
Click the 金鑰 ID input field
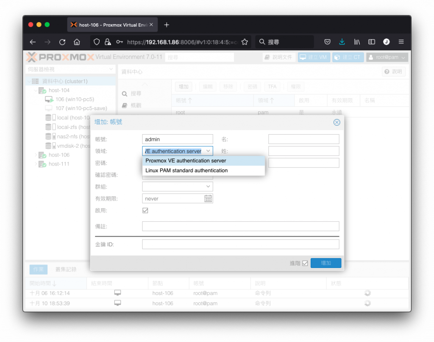click(x=241, y=244)
